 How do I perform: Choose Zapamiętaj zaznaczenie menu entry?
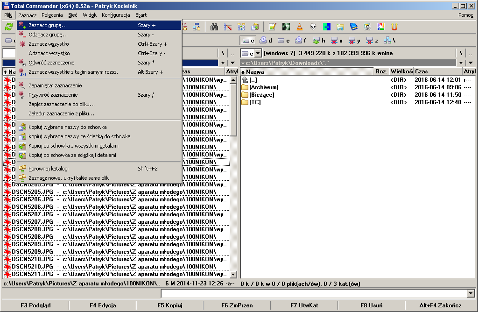coord(99,85)
